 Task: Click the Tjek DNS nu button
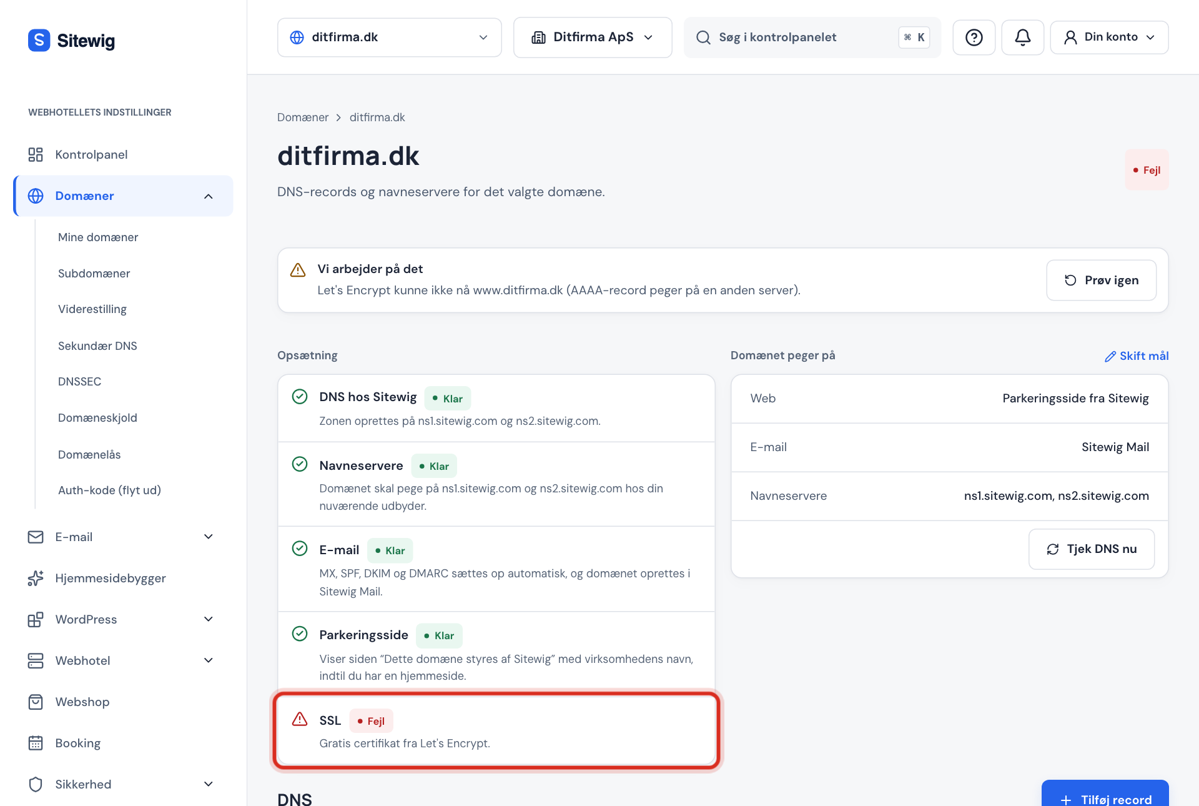tap(1092, 549)
